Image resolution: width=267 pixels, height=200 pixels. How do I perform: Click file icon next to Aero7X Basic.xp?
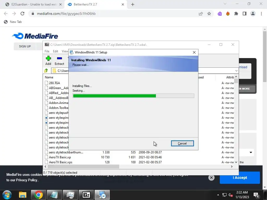[46, 157]
